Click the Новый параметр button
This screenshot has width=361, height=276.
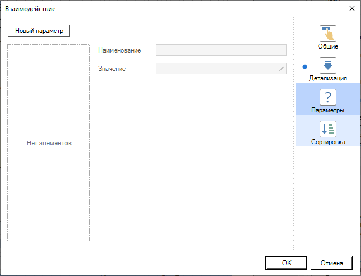(39, 31)
